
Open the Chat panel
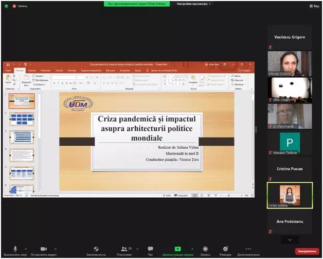(150, 249)
